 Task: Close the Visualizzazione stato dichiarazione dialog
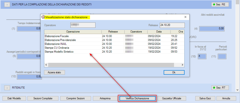click(185, 17)
